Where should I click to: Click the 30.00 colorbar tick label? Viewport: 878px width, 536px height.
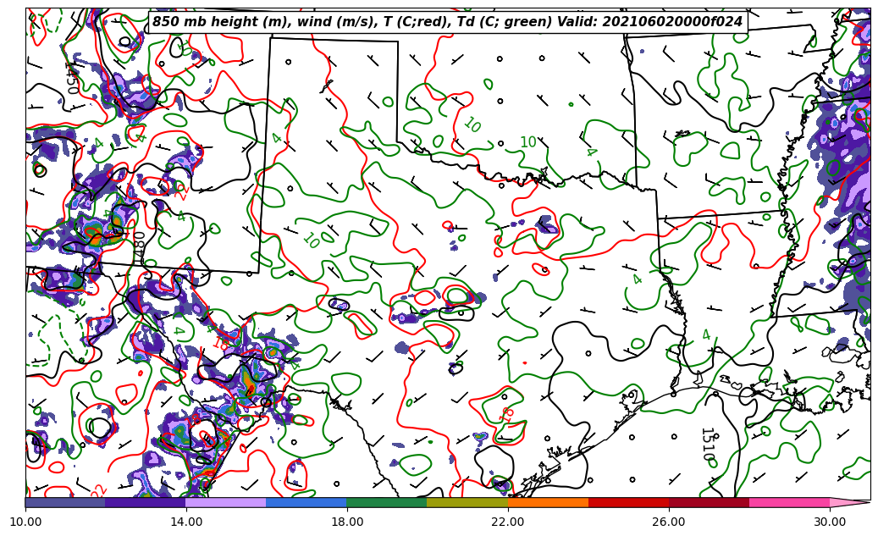pos(830,522)
